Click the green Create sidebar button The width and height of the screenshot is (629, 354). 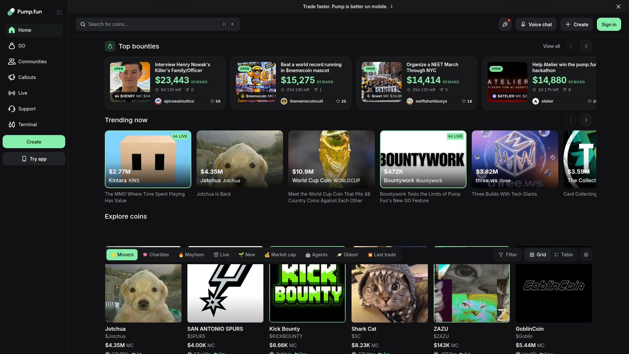click(x=34, y=142)
